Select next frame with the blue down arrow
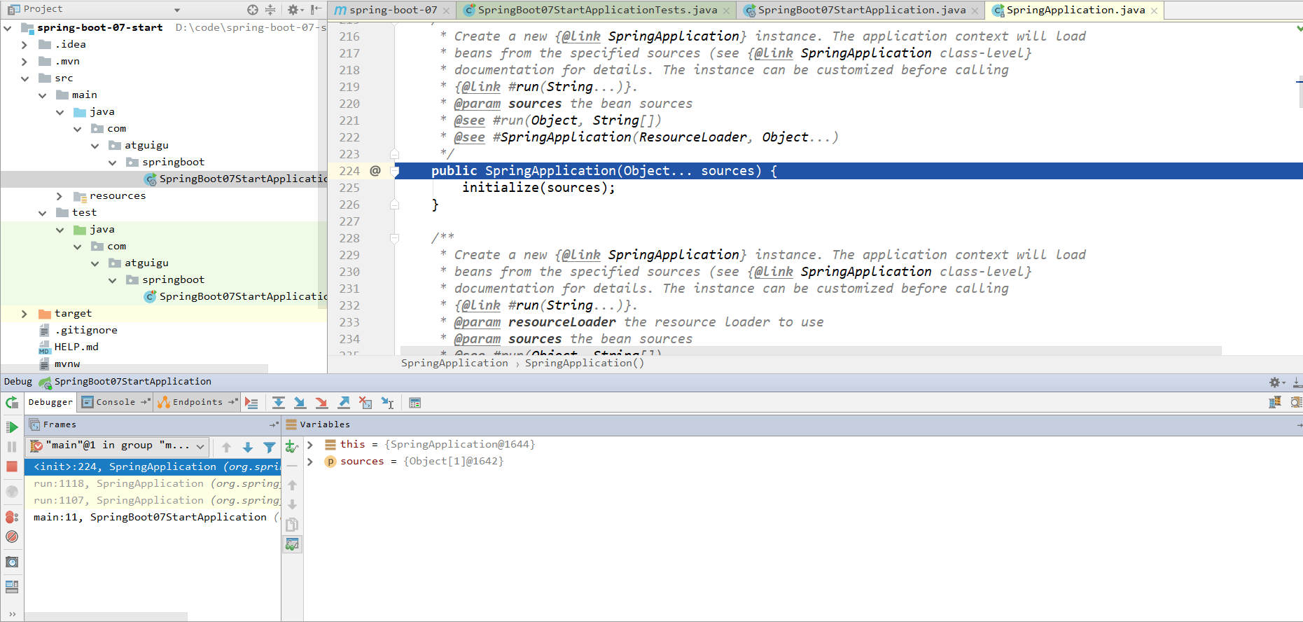The height and width of the screenshot is (622, 1303). [248, 447]
